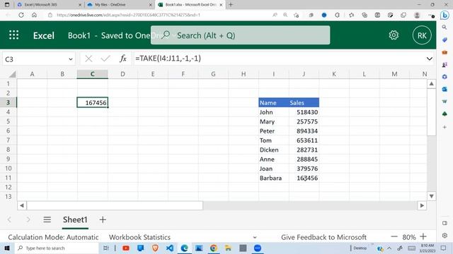Screen dimensions: 453x254
Task: Click the horizontal scrollbar right arrow
Action: (422, 205)
